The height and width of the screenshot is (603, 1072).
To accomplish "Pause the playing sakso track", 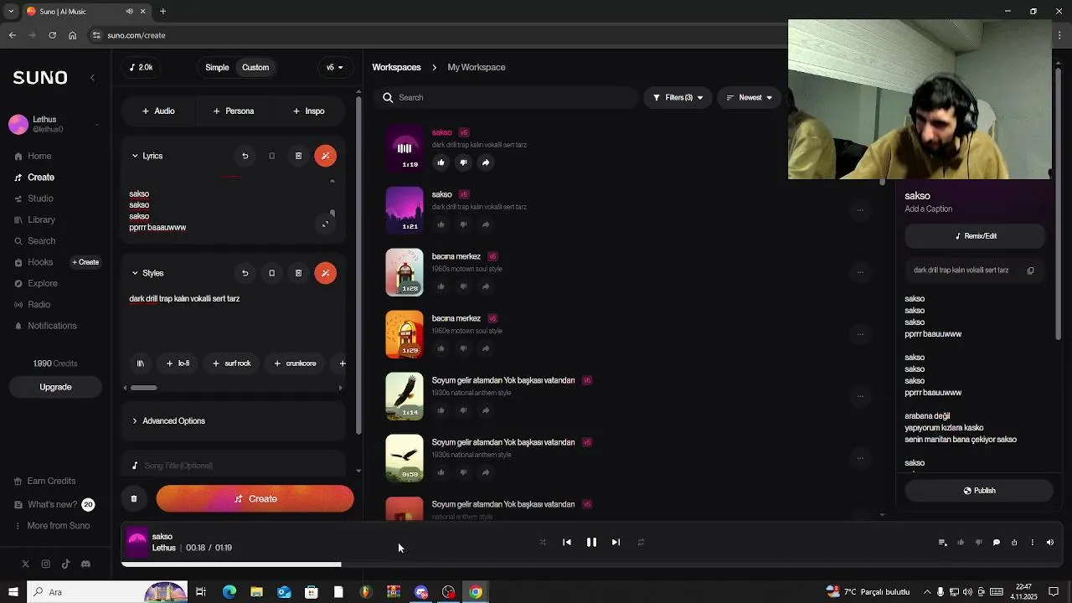I will coord(591,543).
